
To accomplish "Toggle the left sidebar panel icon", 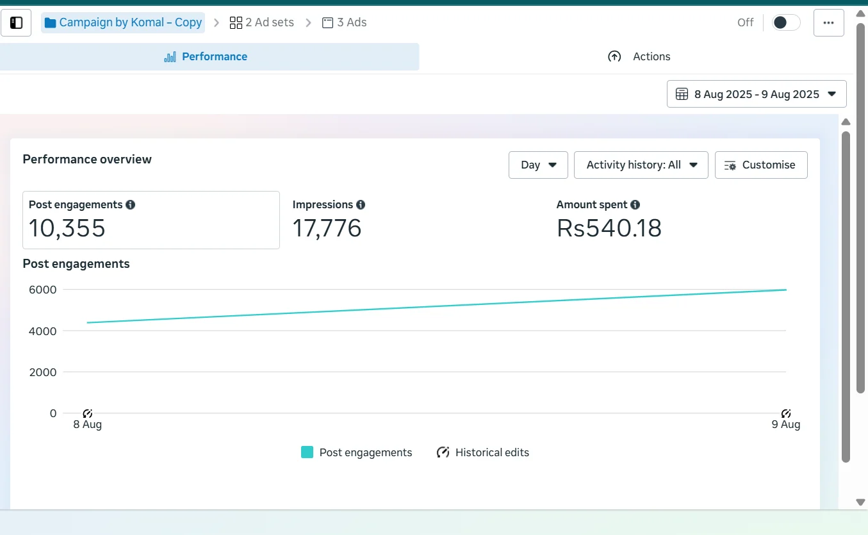I will point(16,23).
